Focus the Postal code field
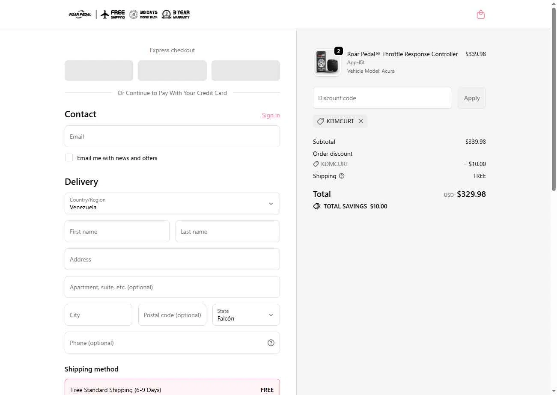557x395 pixels. point(172,315)
